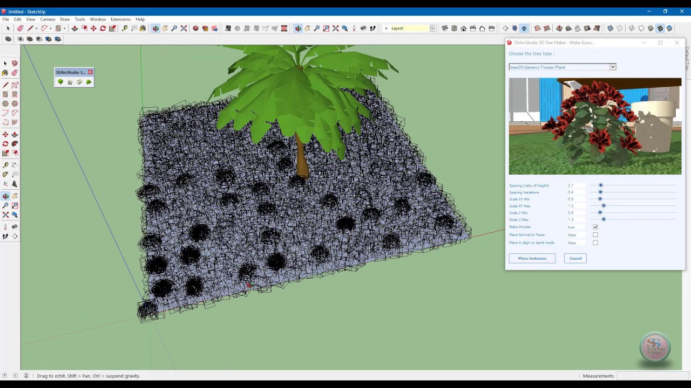Click Cancel in Tree Maker dialog
Image resolution: width=691 pixels, height=388 pixels.
[x=575, y=258]
